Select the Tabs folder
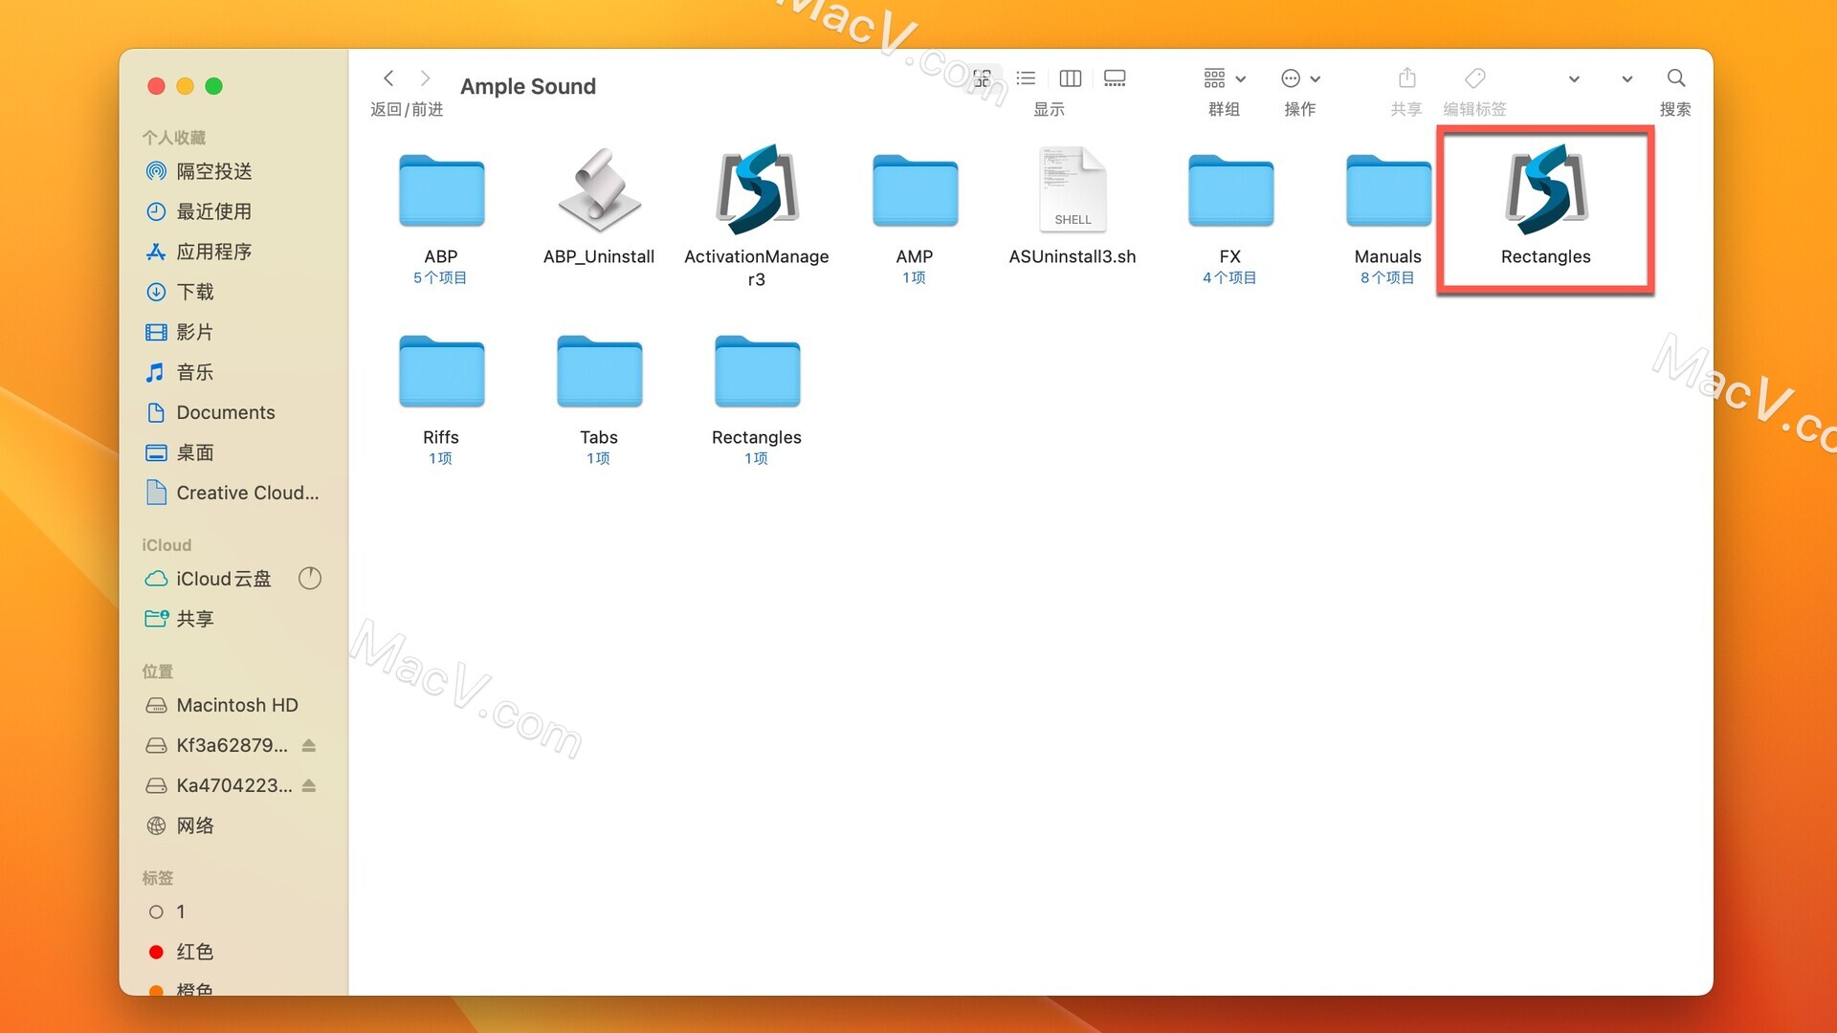Screen dimensions: 1837x1033 tap(599, 372)
